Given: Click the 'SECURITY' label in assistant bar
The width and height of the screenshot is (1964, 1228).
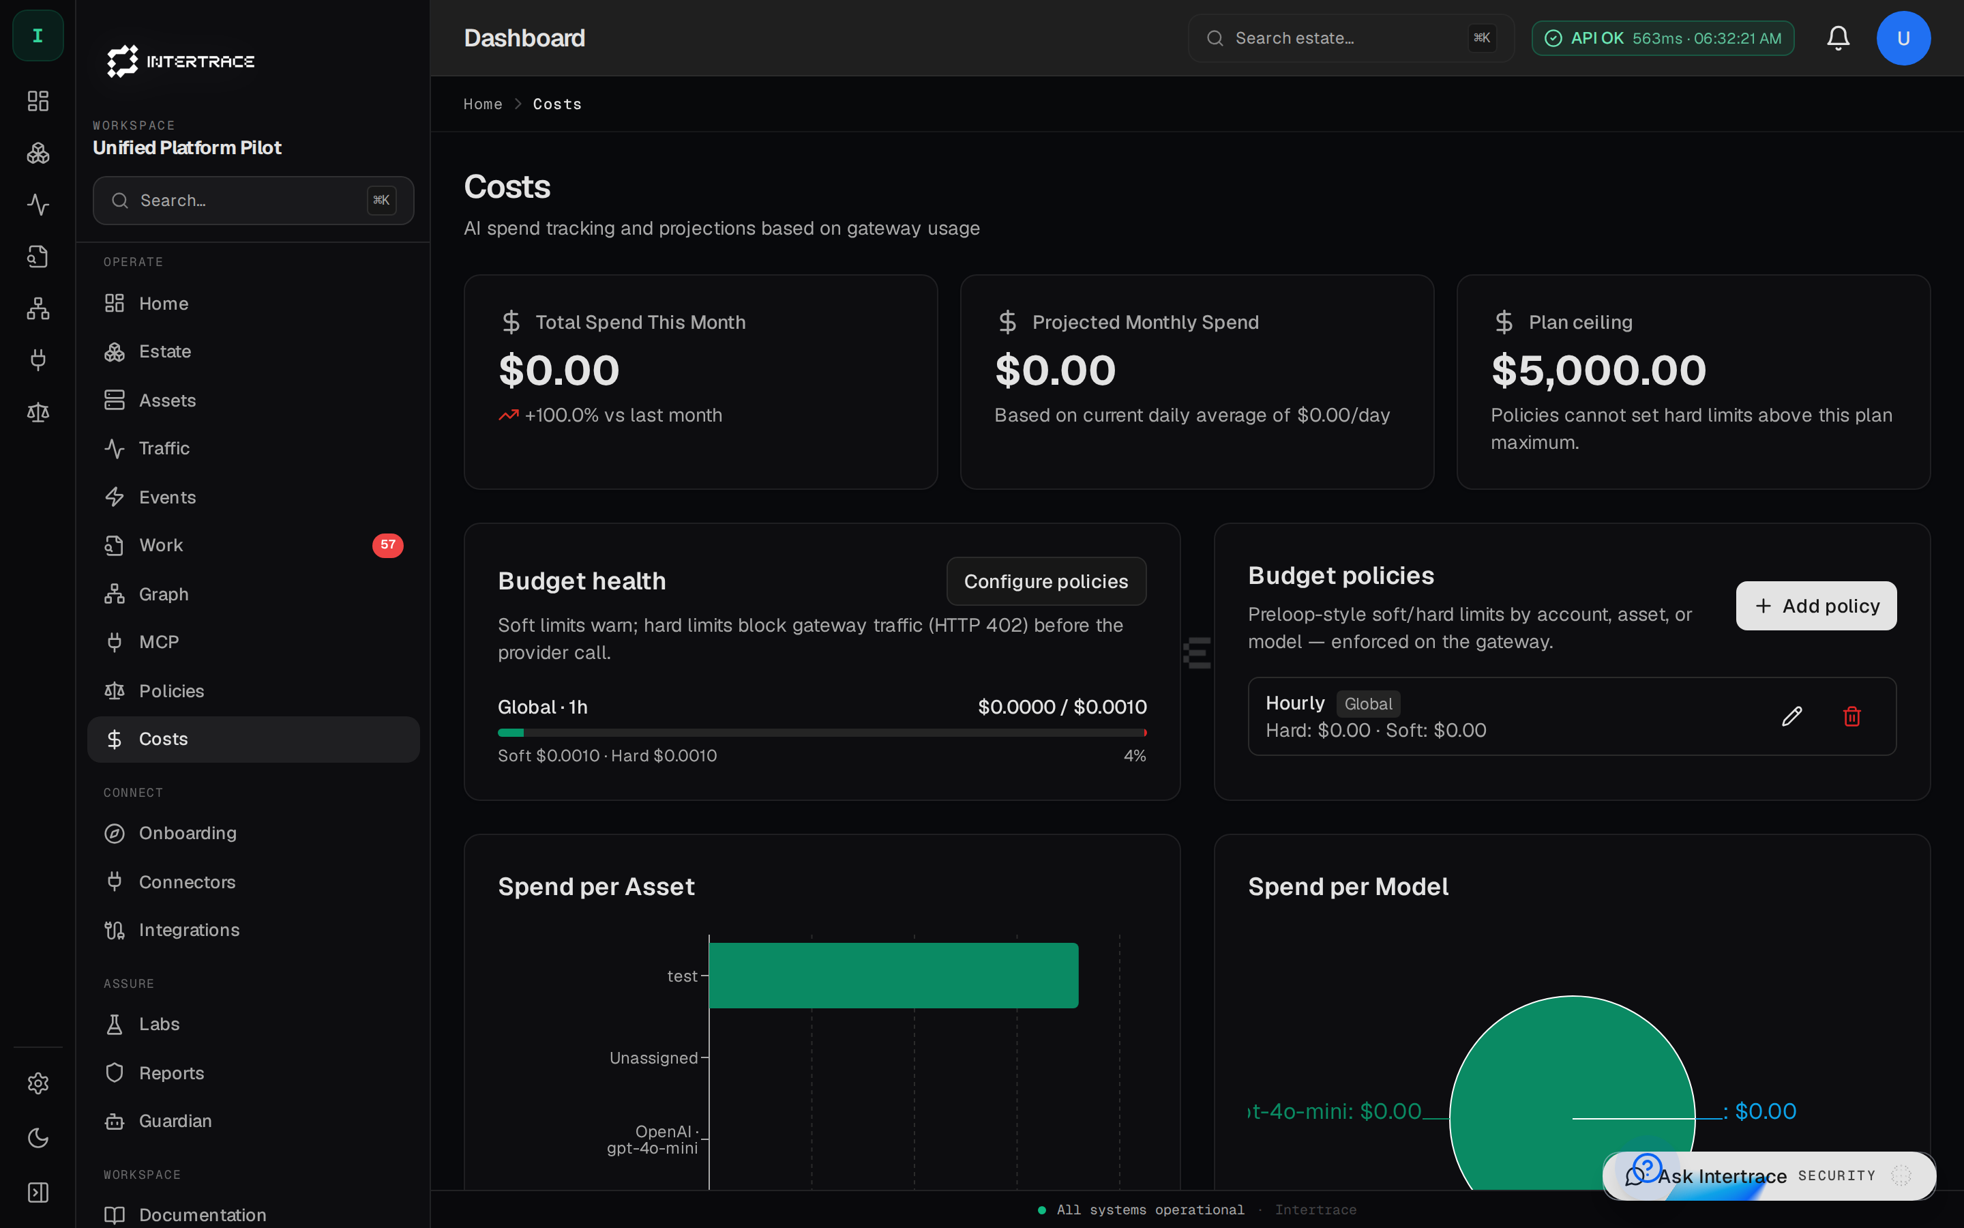Looking at the screenshot, I should pos(1836,1175).
